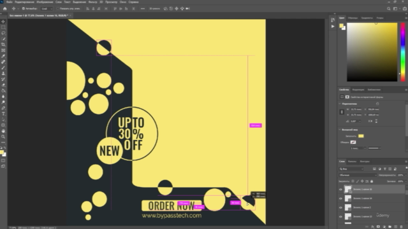408x229 pixels.
Task: Add a layer mask from Layers footer
Action: point(378,226)
